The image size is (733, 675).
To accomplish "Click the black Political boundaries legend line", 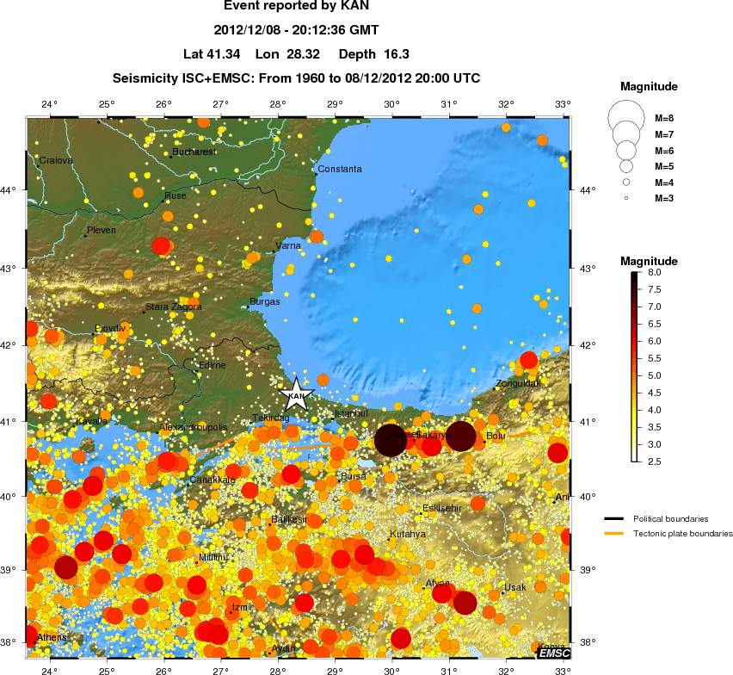I will pos(613,518).
